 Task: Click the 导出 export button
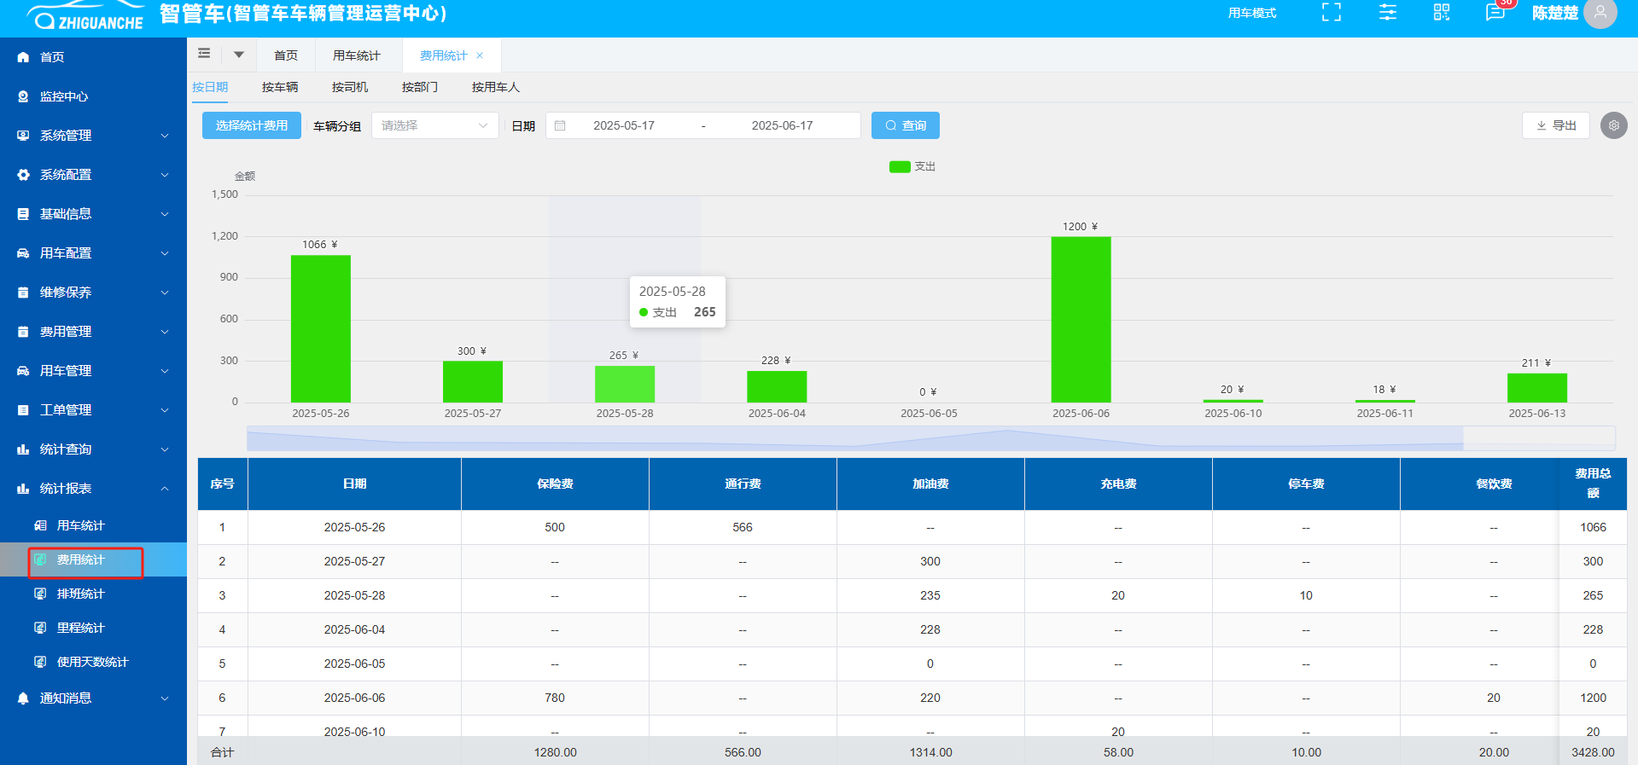pyautogui.click(x=1555, y=125)
